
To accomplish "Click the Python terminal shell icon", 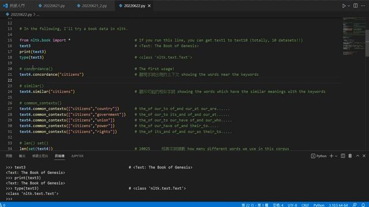I will [x=312, y=156].
